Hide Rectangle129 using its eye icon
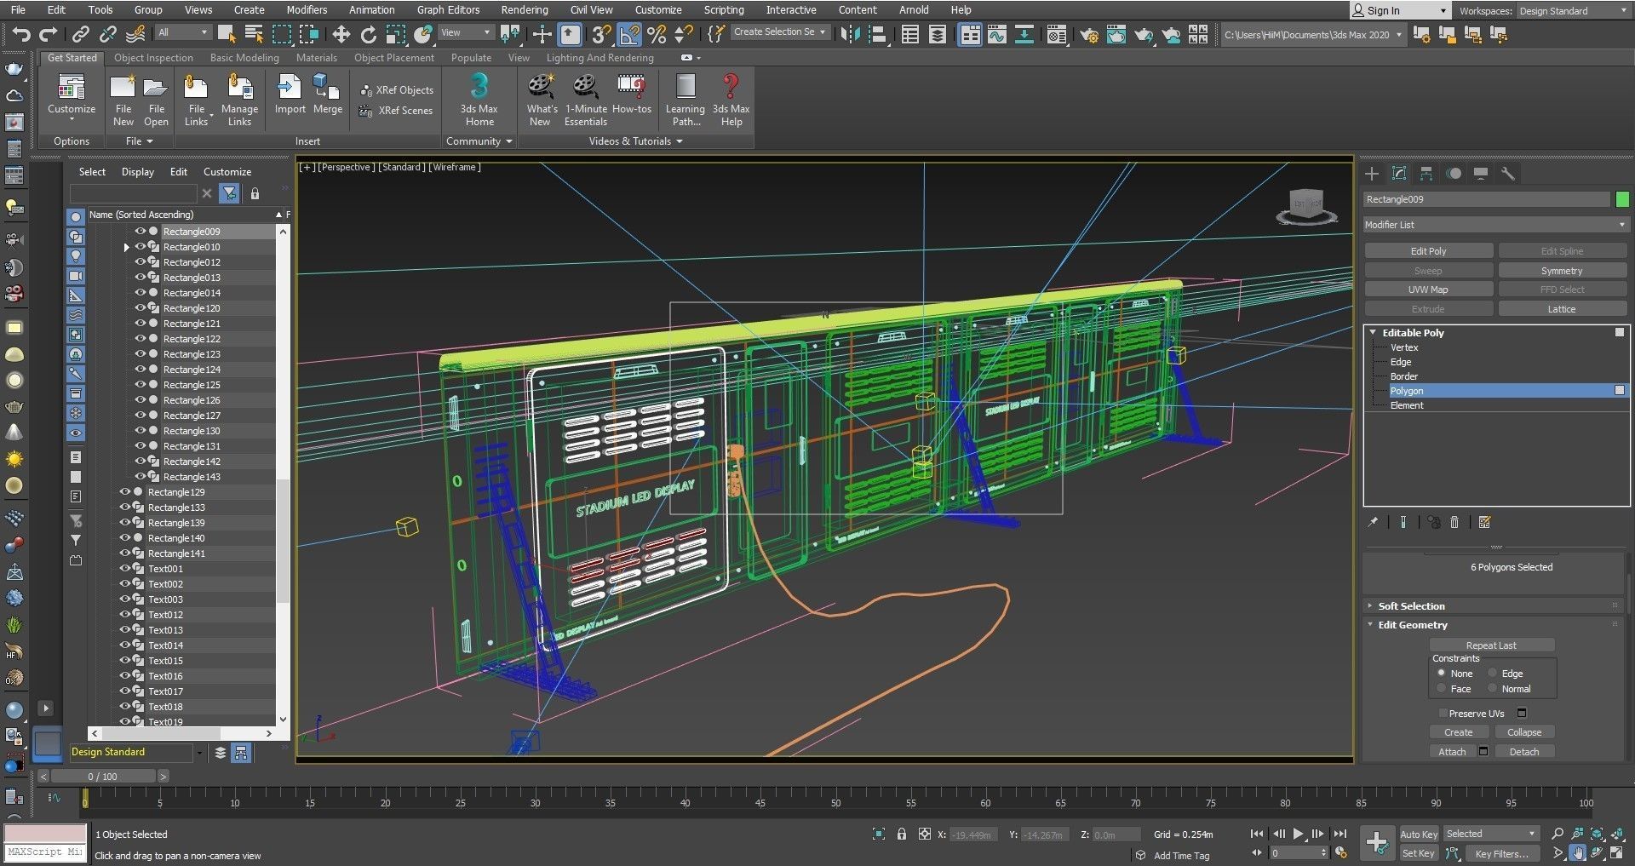 (x=124, y=492)
